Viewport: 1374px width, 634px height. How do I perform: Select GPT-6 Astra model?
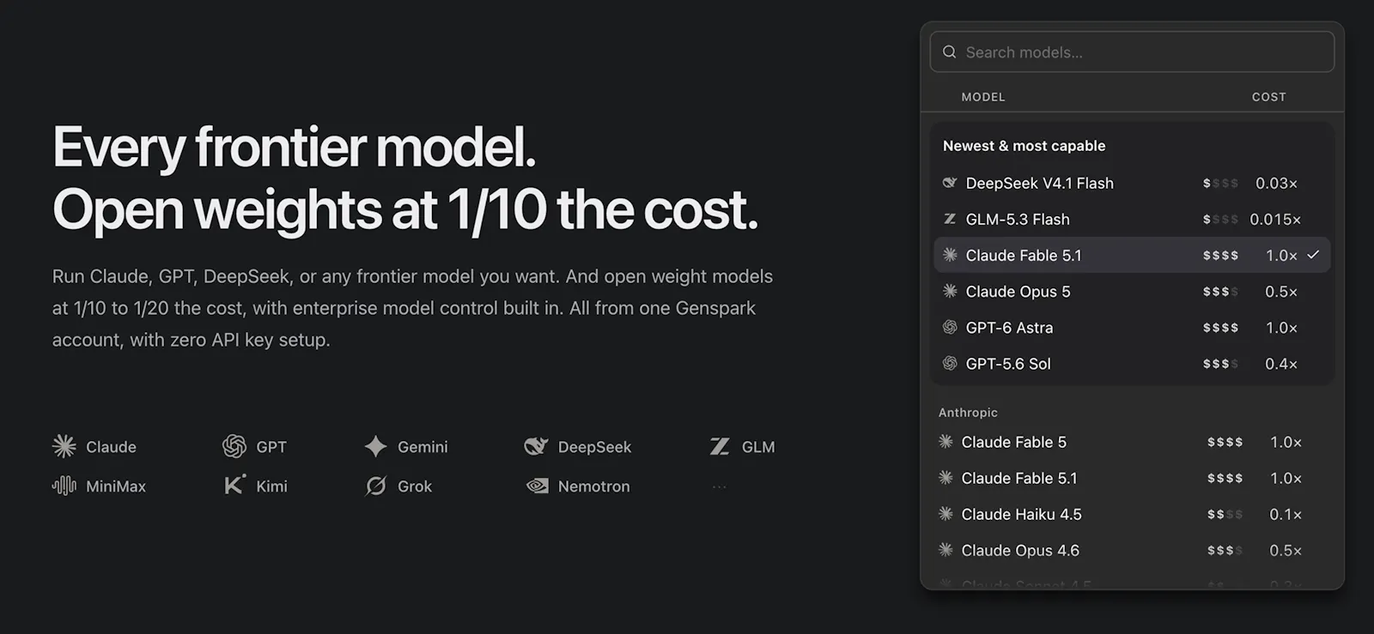1132,327
